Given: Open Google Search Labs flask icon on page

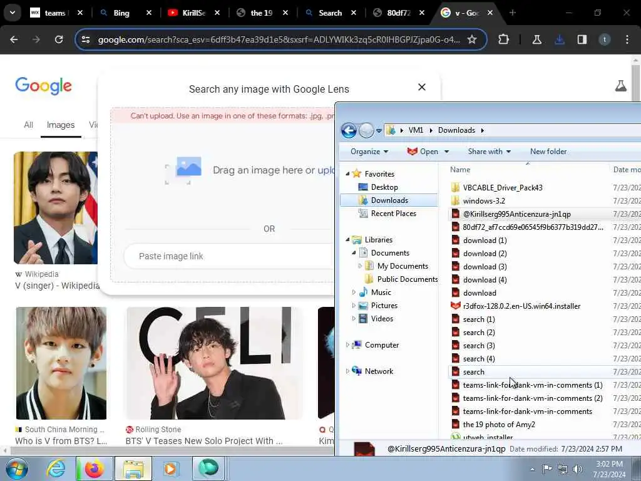Looking at the screenshot, I should click(620, 86).
